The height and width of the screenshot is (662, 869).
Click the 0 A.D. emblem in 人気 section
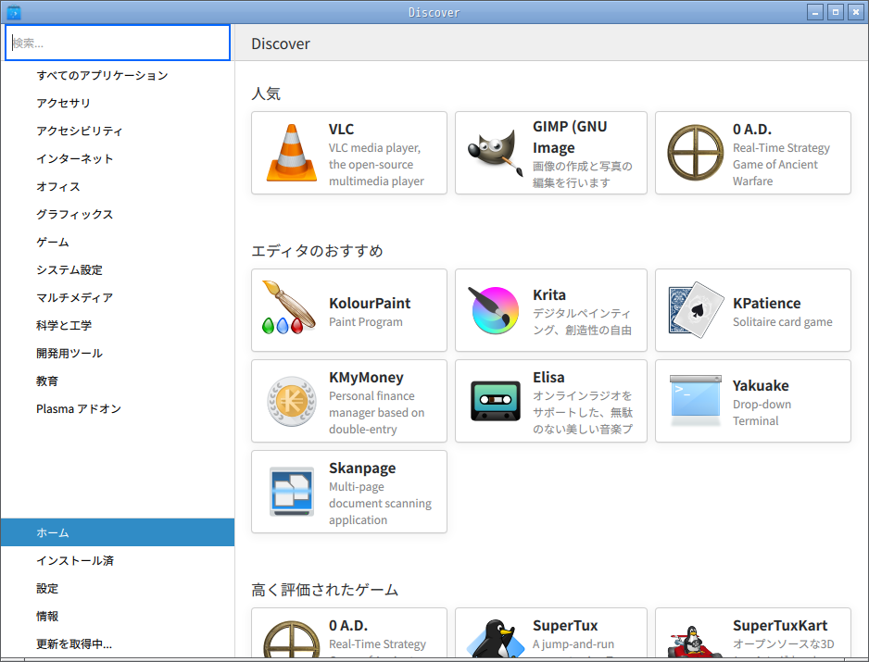(695, 153)
